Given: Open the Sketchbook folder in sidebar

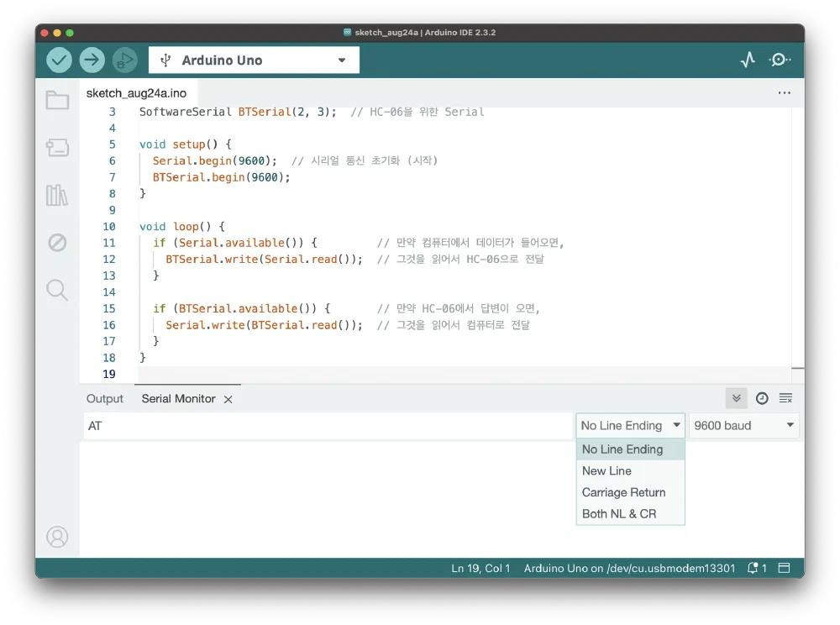Looking at the screenshot, I should pos(57,101).
